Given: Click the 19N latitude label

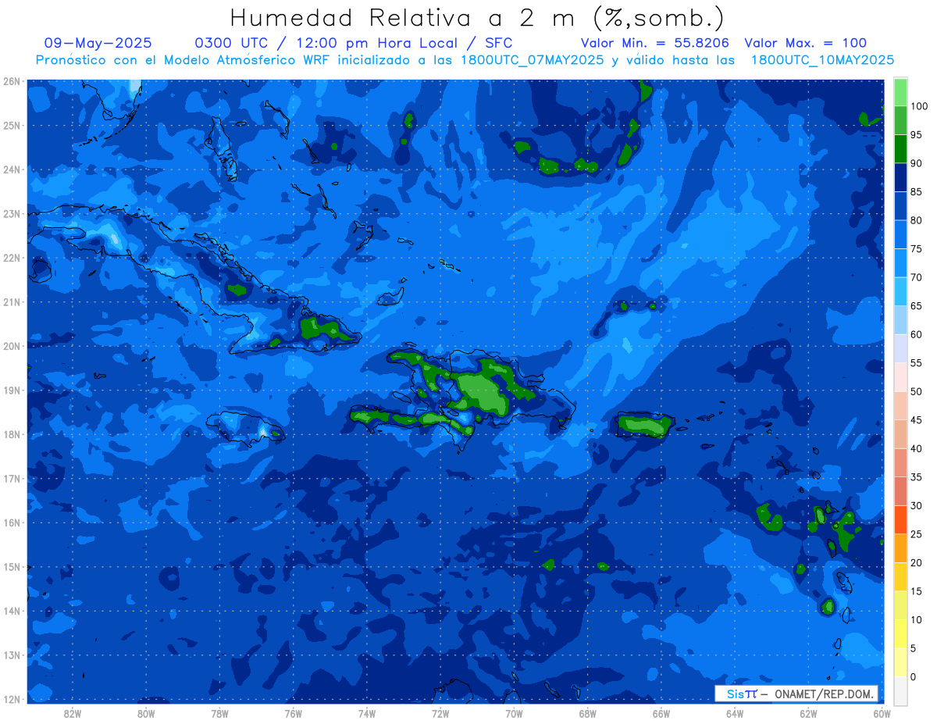Looking at the screenshot, I should tap(12, 390).
